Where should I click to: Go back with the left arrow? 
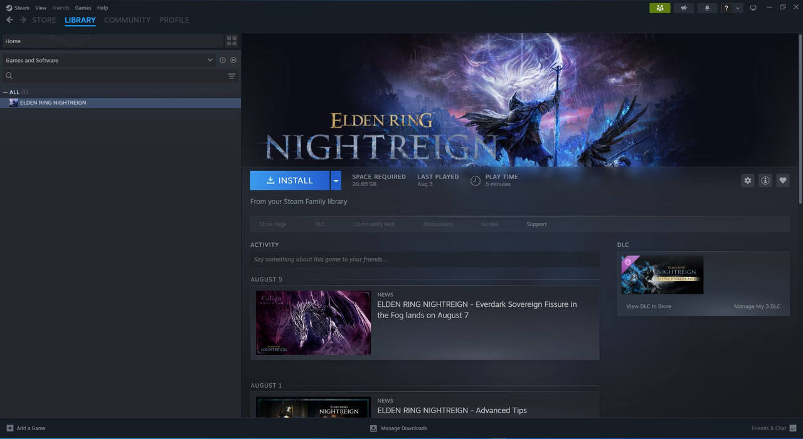9,20
